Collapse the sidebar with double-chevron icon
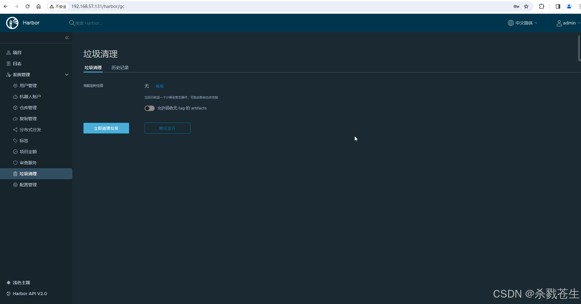The image size is (581, 304). pyautogui.click(x=67, y=38)
